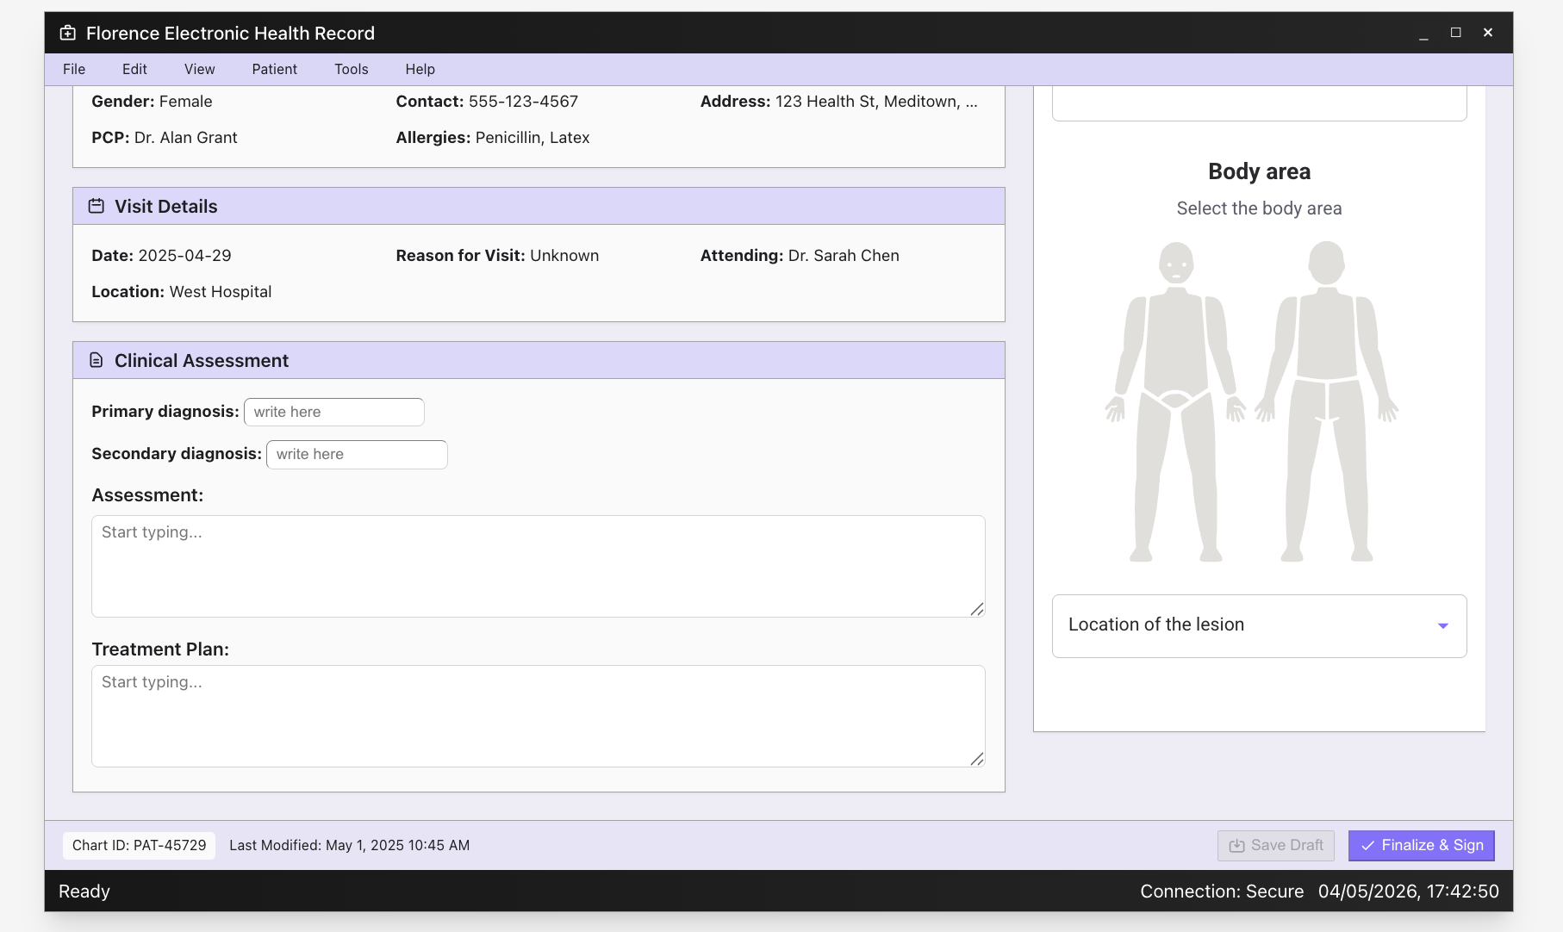Open the Help menu
Image resolution: width=1563 pixels, height=932 pixels.
coord(420,69)
